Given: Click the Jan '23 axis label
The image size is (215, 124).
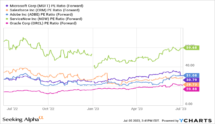Looking at the screenshot, I should coord(93,109).
